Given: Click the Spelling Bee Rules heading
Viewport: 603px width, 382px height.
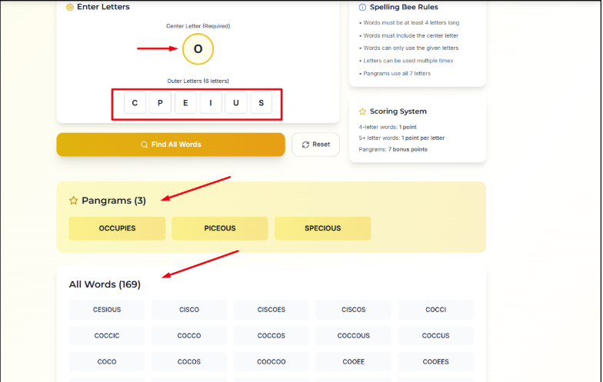Looking at the screenshot, I should tap(404, 7).
